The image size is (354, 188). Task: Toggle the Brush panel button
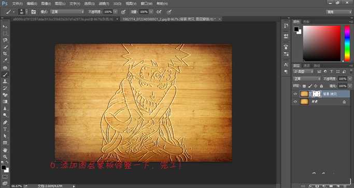pos(33,12)
